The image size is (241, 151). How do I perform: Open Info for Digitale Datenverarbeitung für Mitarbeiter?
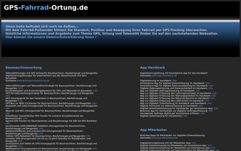(213, 148)
